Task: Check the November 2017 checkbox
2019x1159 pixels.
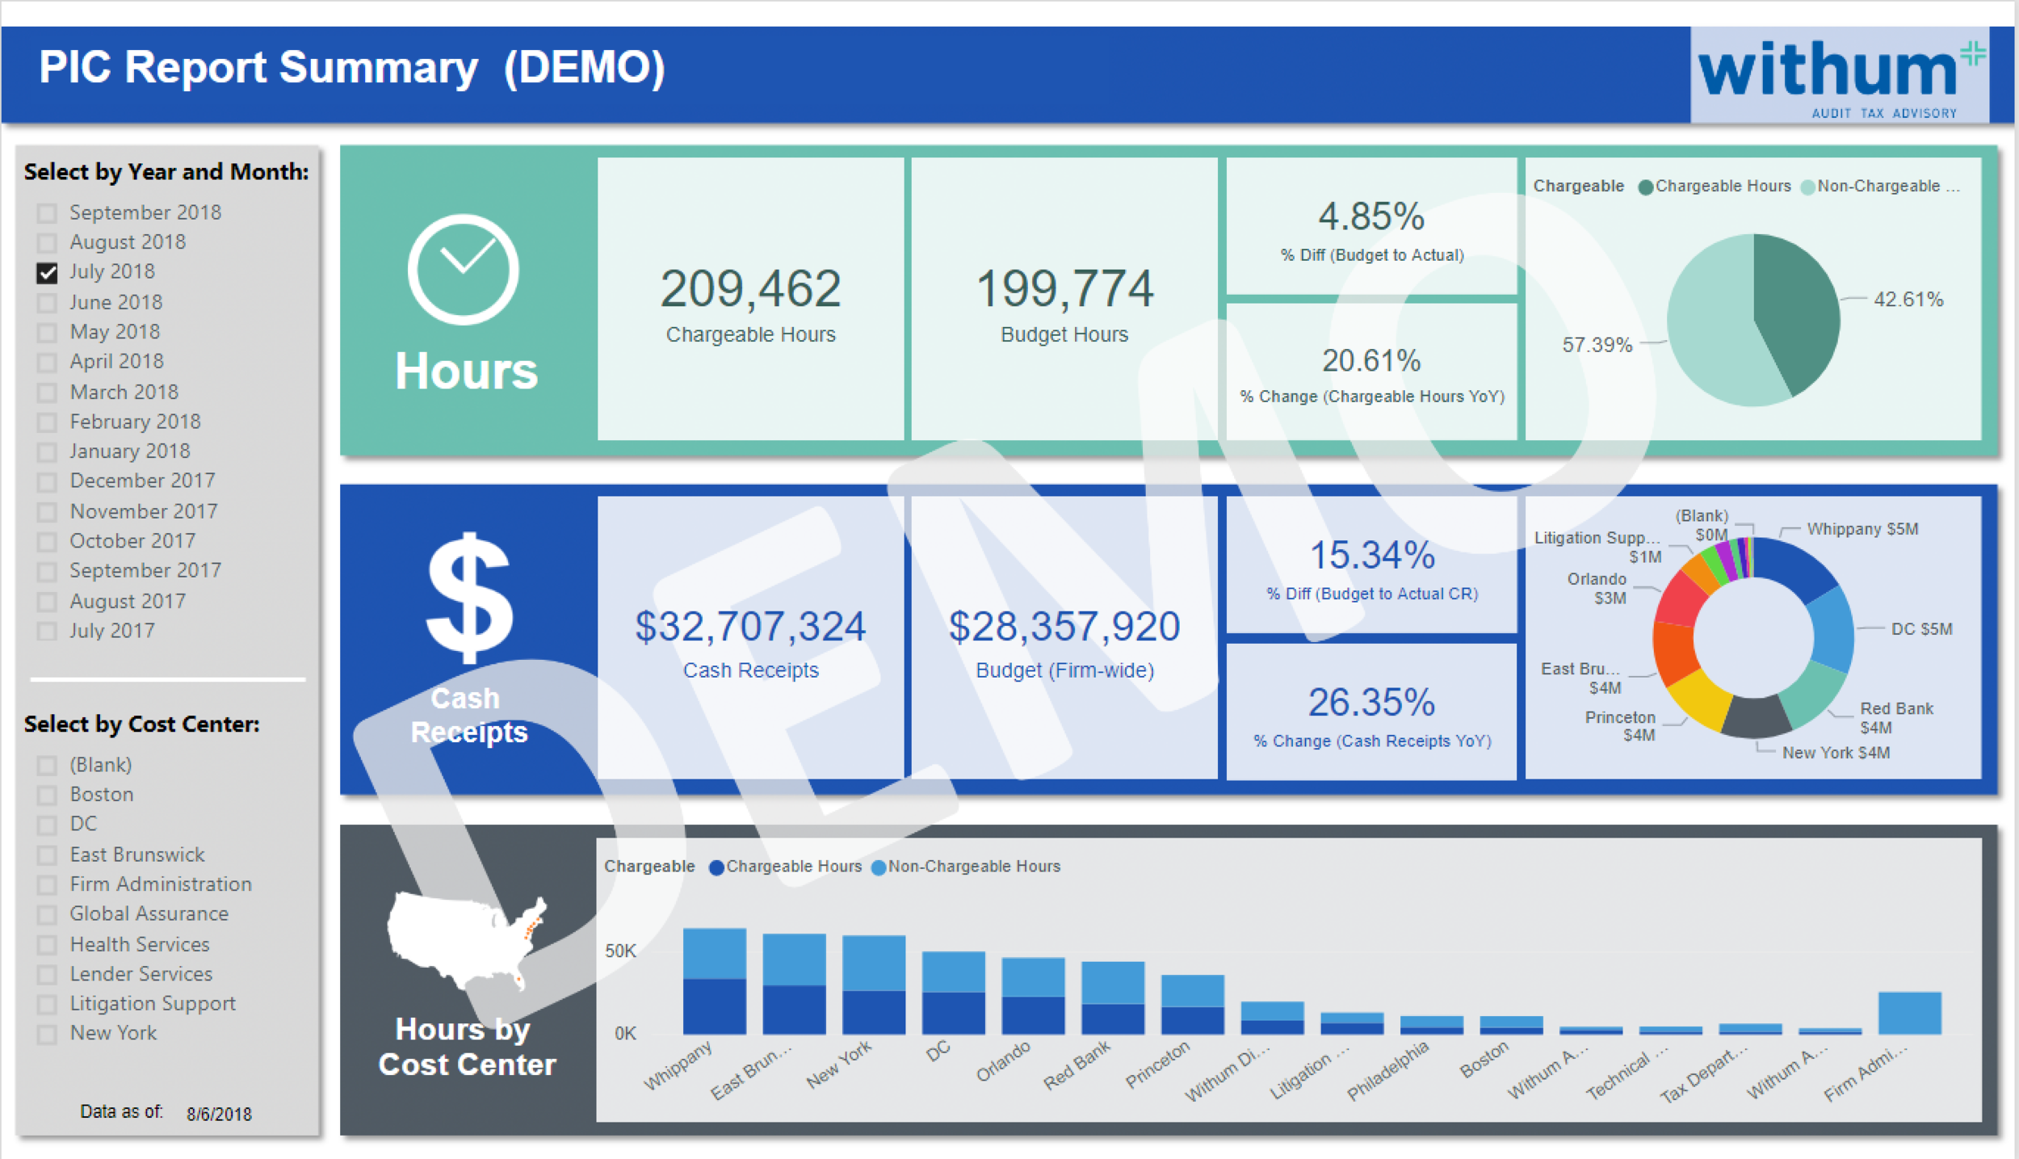Action: (47, 511)
